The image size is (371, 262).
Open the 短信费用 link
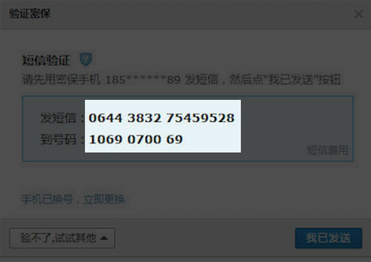[327, 150]
